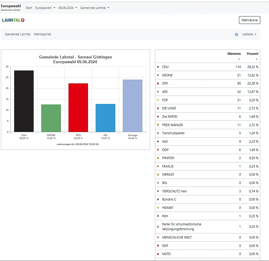Click the Lahntal logo
The height and width of the screenshot is (261, 269).
coord(13,20)
